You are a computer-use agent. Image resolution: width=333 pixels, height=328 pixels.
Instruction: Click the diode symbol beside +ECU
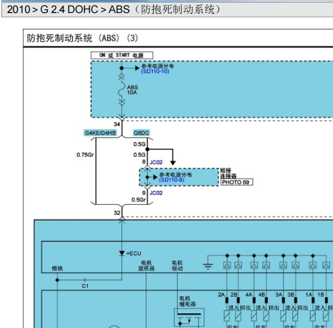[x=122, y=253]
